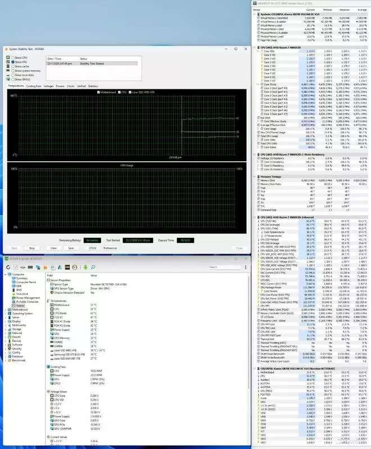Open the Statistics tab

tap(93, 86)
